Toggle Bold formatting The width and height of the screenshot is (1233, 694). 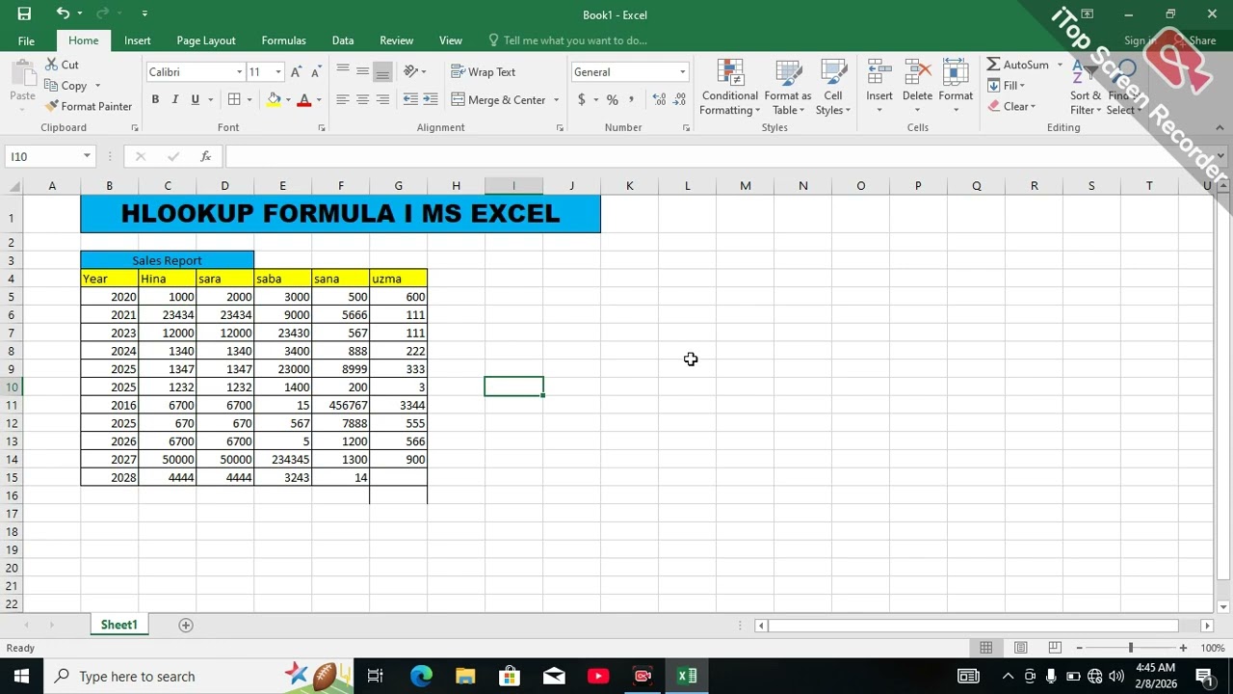point(155,99)
